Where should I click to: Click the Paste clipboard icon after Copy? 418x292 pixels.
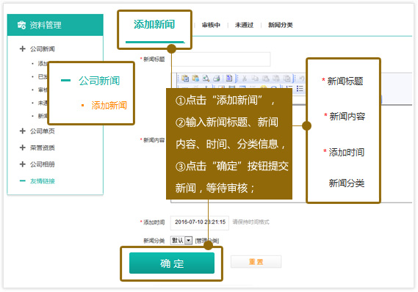point(265,79)
